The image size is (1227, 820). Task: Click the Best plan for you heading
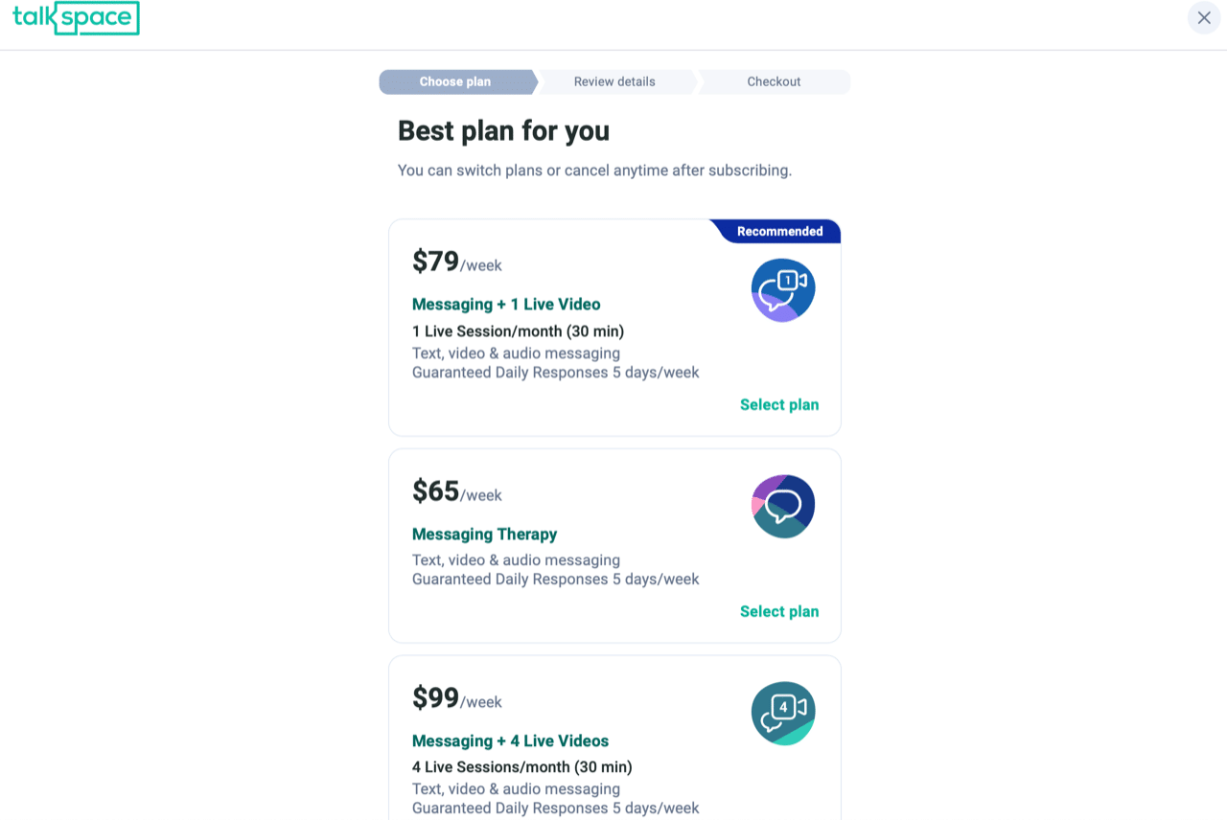[503, 130]
